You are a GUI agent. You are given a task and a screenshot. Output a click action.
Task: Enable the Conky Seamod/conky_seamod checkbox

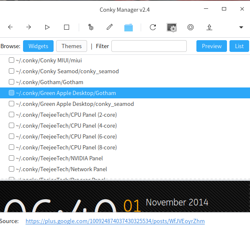point(11,71)
